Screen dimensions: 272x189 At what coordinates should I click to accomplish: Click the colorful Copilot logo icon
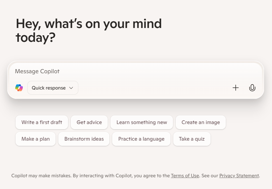click(x=19, y=88)
